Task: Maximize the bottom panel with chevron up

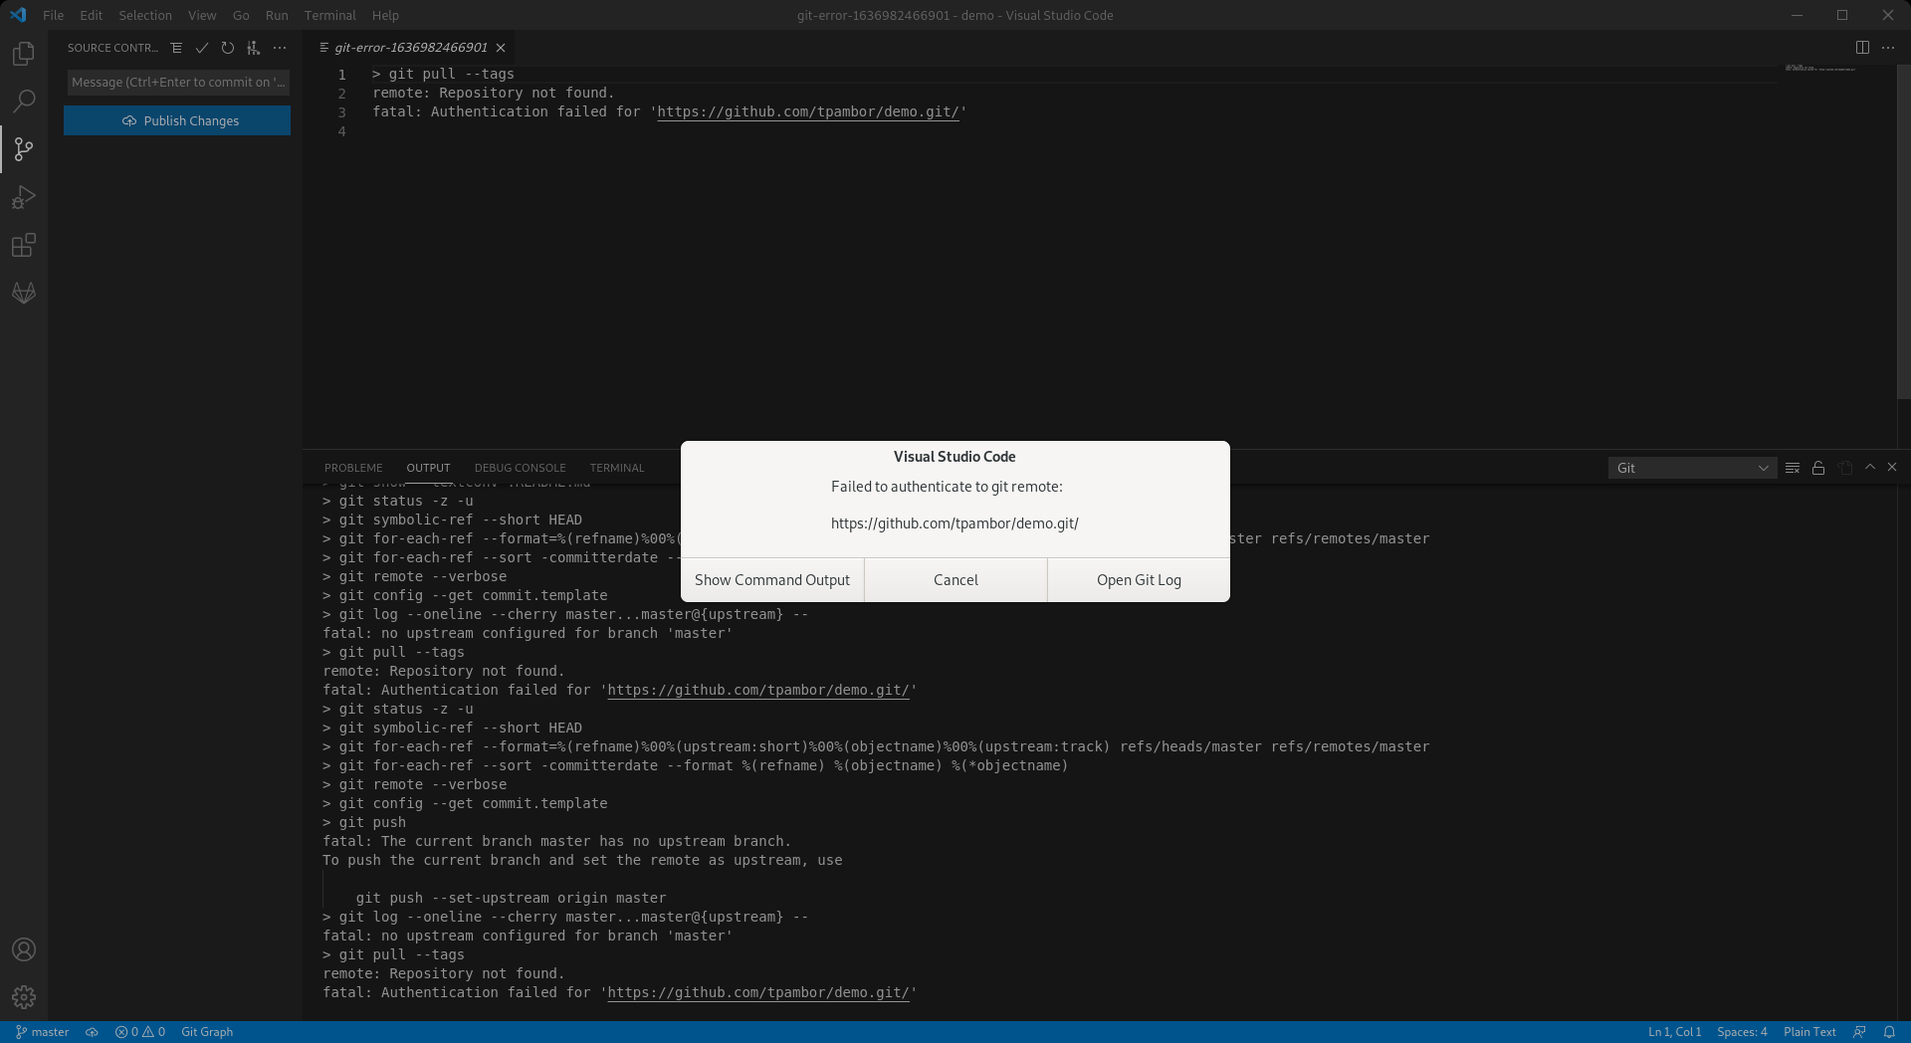Action: click(1870, 467)
